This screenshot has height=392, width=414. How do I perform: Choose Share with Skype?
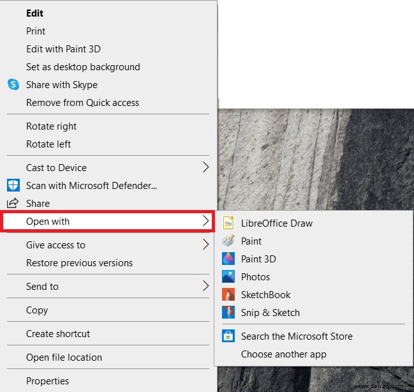click(x=108, y=84)
